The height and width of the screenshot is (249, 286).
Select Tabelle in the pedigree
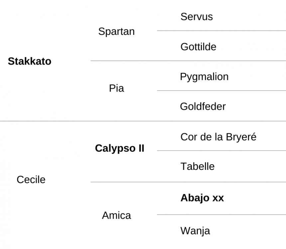click(198, 166)
